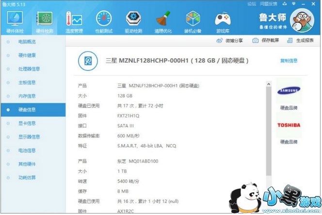Click 微博分享 Weibo share icon
322x215 pixels.
coord(219,40)
